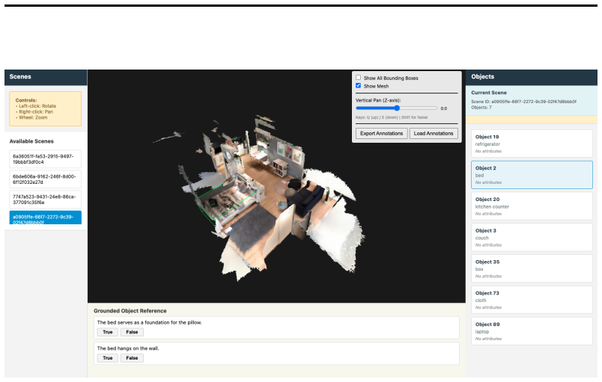Answer False for bed hangs on wall

click(x=132, y=358)
